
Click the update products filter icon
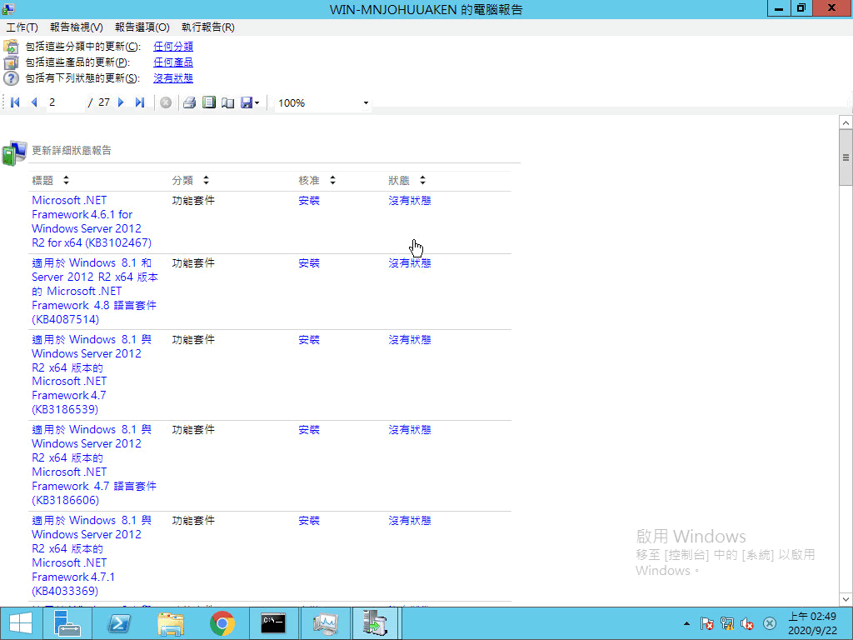click(11, 62)
